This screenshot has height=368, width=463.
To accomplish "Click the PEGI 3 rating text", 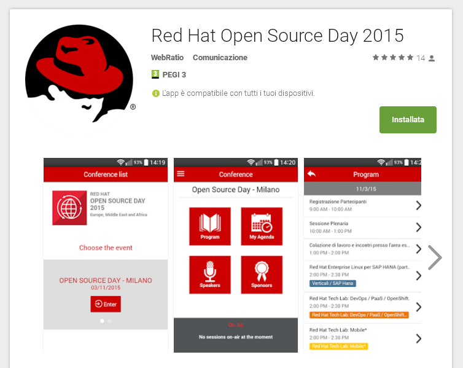I will (x=174, y=75).
